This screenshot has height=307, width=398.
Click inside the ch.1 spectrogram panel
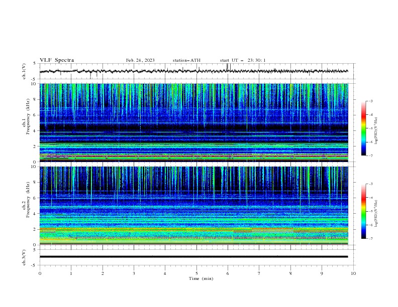(x=193, y=122)
